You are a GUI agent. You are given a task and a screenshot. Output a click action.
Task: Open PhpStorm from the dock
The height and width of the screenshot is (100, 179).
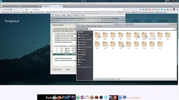(73, 97)
